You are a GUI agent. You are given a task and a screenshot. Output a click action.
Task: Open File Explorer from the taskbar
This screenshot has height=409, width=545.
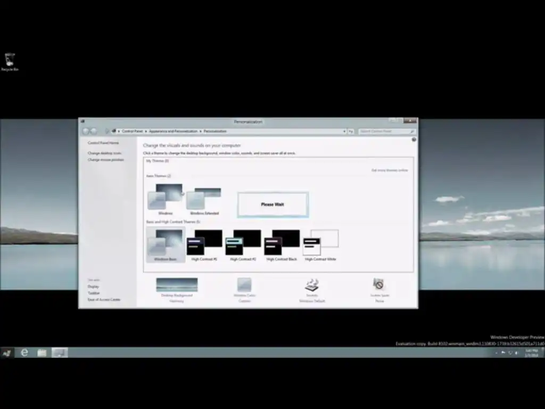[42, 353]
